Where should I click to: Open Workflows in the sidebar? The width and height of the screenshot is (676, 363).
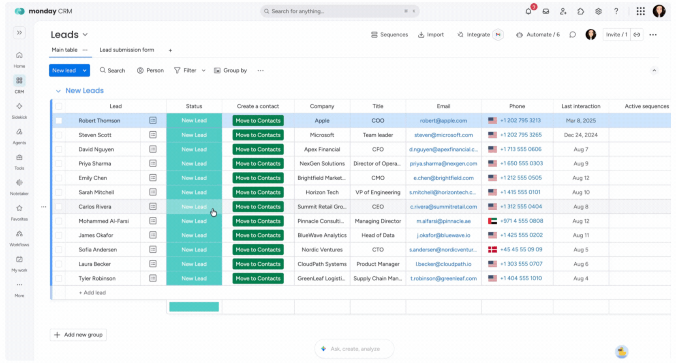(19, 238)
